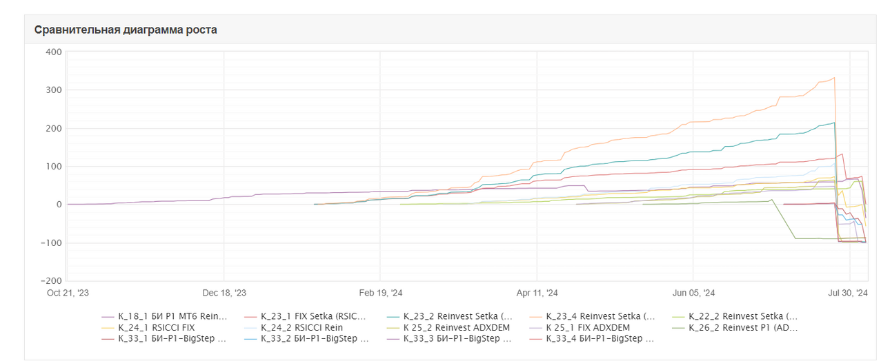Toggle the K_23_1 FIX Setka legend entry
890x361 pixels.
coord(308,316)
